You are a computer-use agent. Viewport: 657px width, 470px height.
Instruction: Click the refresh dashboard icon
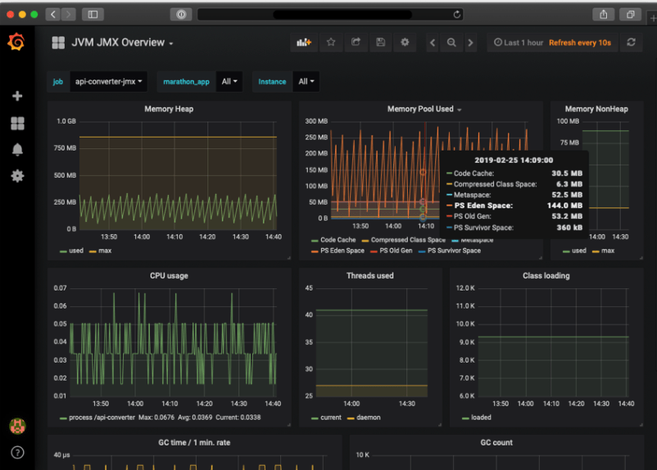(631, 43)
